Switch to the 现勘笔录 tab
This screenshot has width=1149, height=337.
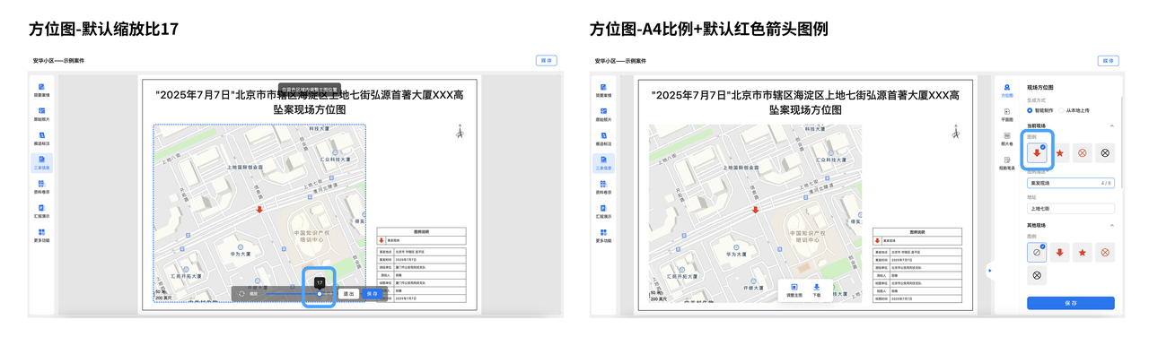(x=1006, y=164)
